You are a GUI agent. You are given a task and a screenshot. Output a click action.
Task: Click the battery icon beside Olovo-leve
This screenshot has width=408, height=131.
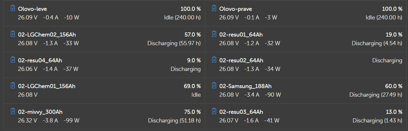pyautogui.click(x=13, y=8)
